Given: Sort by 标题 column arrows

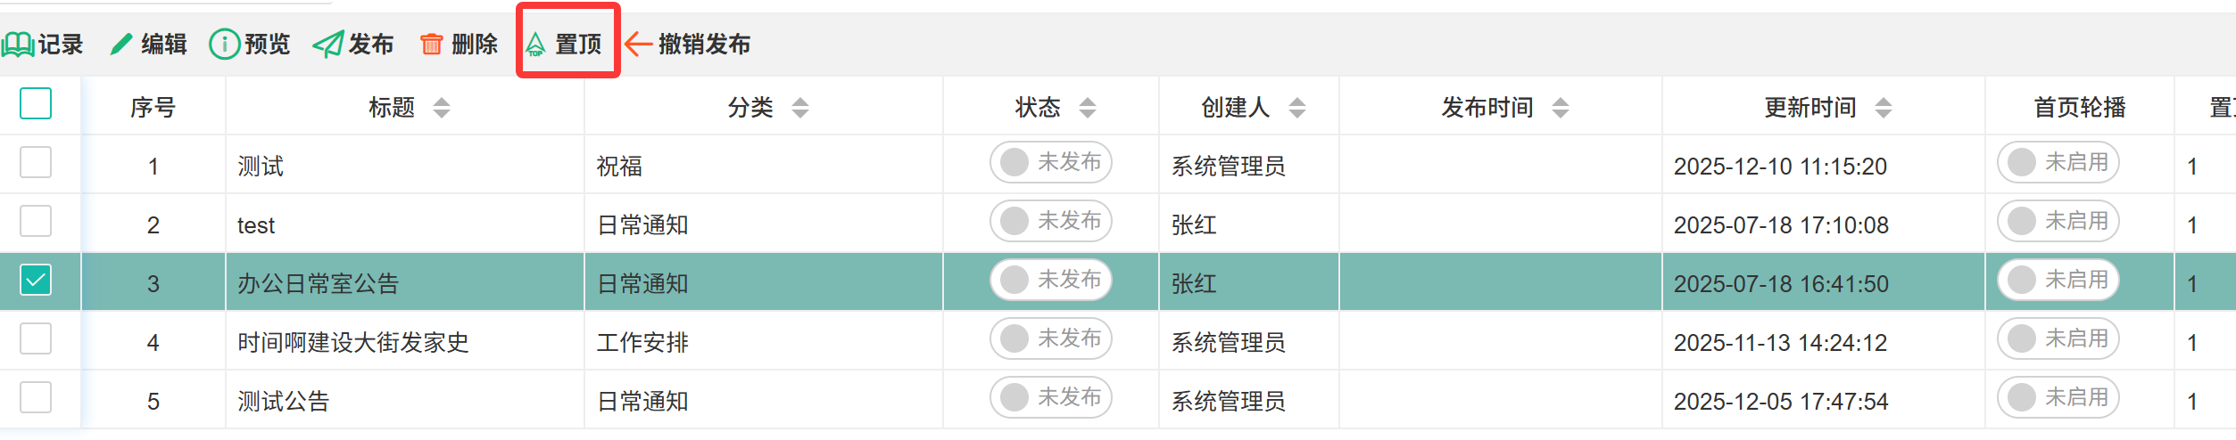Looking at the screenshot, I should point(442,108).
